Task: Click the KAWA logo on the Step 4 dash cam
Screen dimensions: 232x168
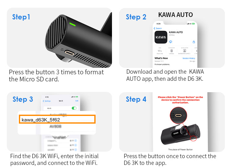Action: (176, 133)
